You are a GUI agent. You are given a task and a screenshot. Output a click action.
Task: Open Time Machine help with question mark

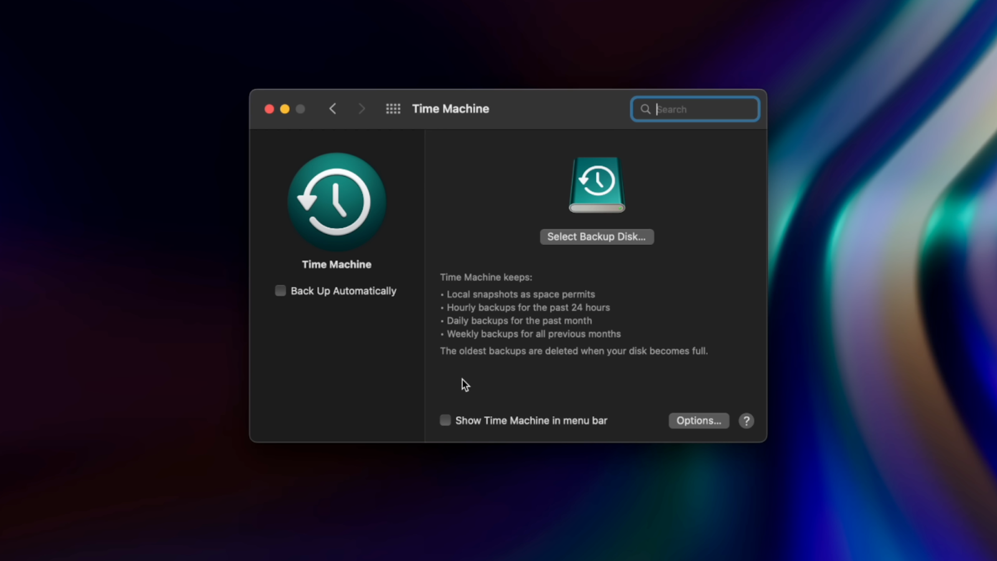pos(746,421)
